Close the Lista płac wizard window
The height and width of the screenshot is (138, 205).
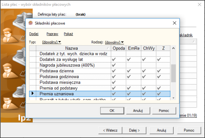(199, 5)
